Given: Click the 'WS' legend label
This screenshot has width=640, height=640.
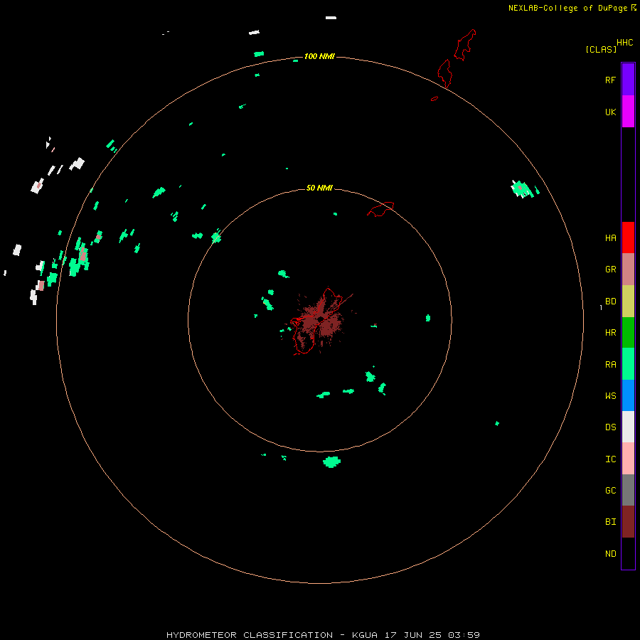Looking at the screenshot, I should (611, 396).
